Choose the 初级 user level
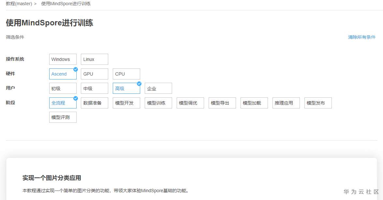Screen dimensions: 383x200 tap(63, 88)
